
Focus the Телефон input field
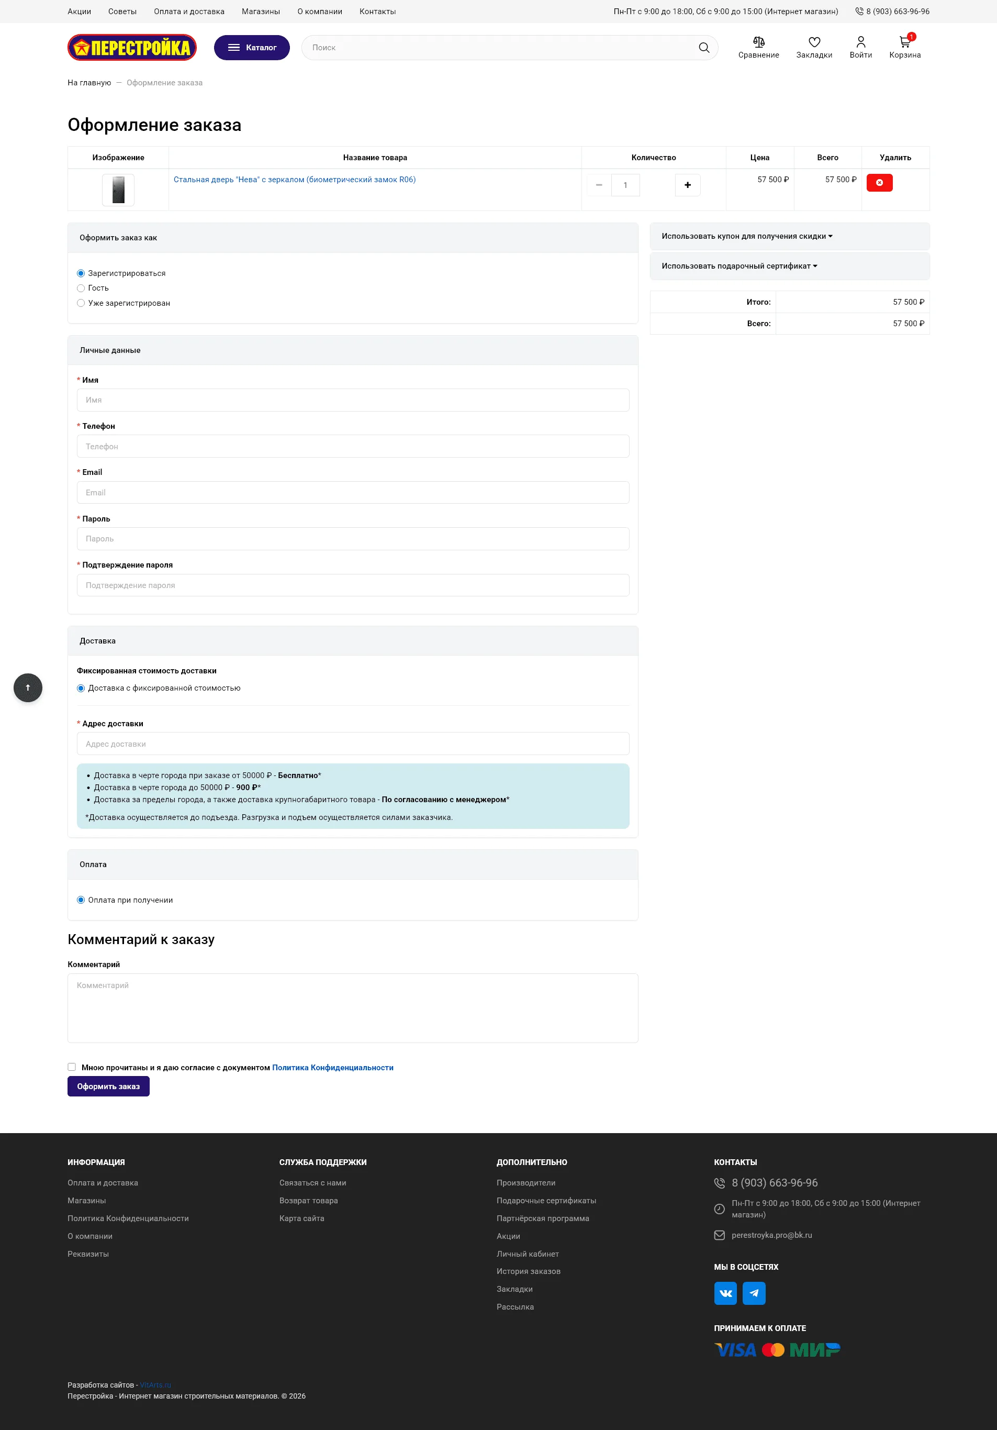[353, 447]
